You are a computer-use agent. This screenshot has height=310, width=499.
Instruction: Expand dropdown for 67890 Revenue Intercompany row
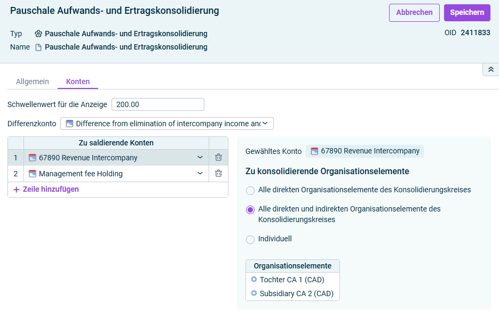click(x=200, y=158)
